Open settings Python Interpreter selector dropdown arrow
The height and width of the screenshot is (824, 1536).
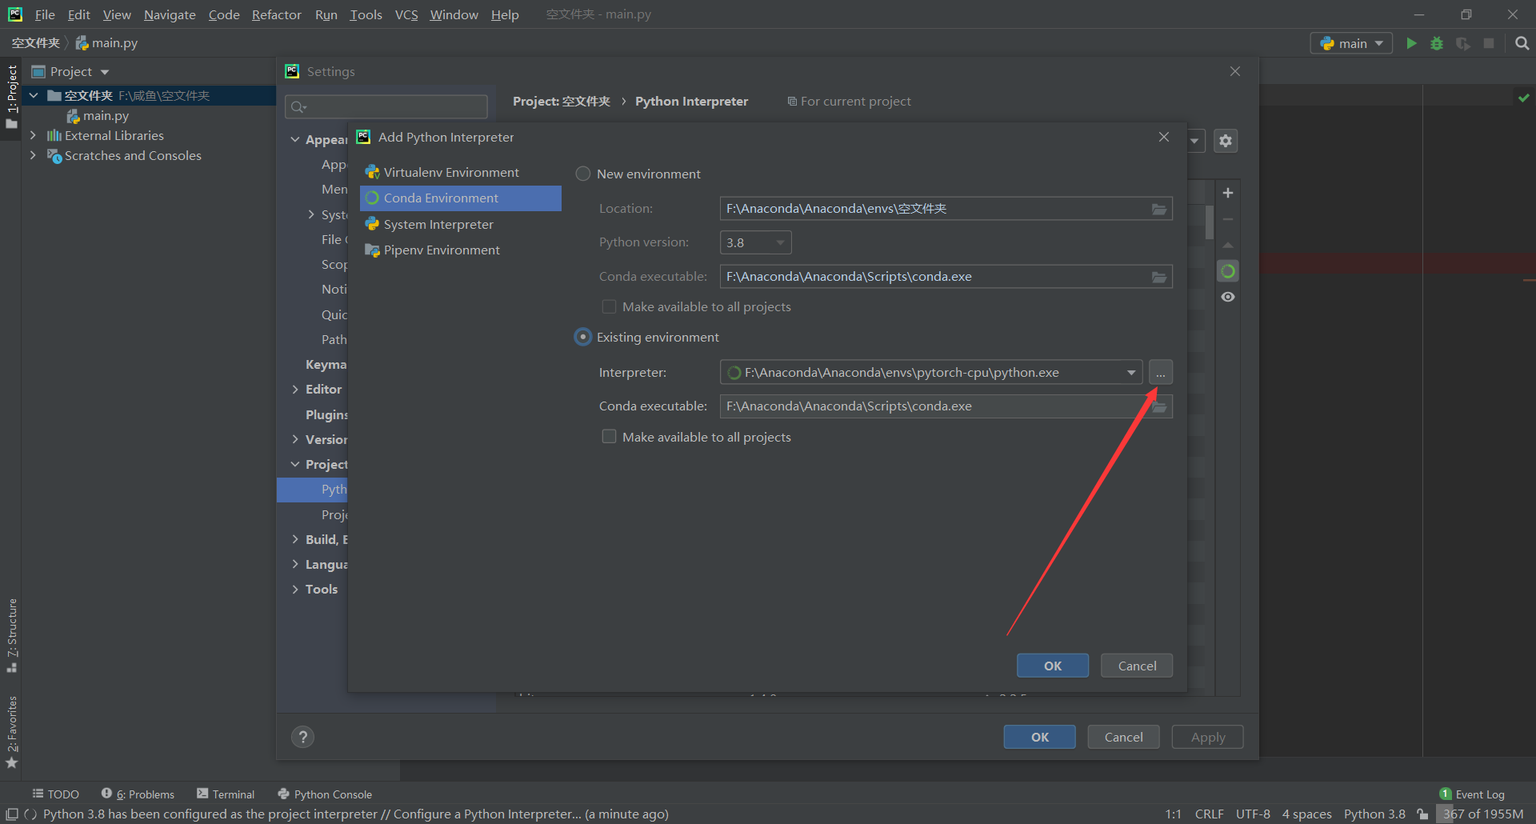pyautogui.click(x=1195, y=141)
